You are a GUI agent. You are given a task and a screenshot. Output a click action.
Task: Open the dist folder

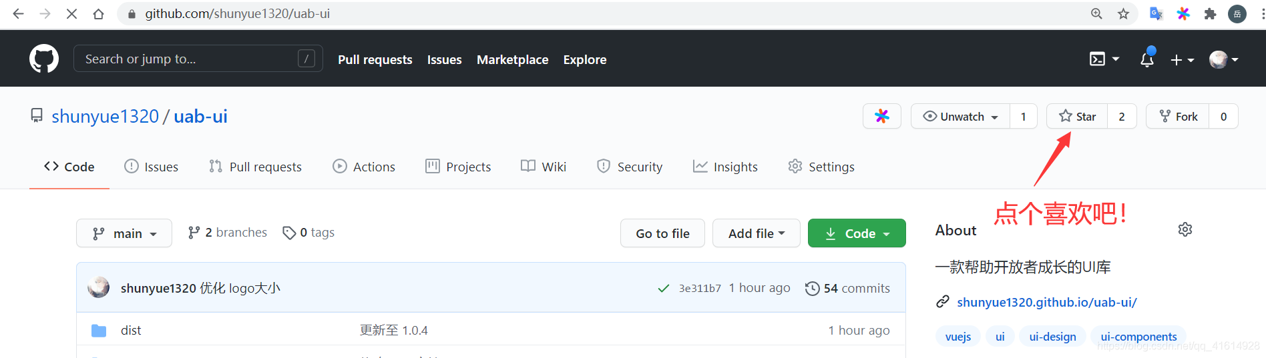(131, 330)
